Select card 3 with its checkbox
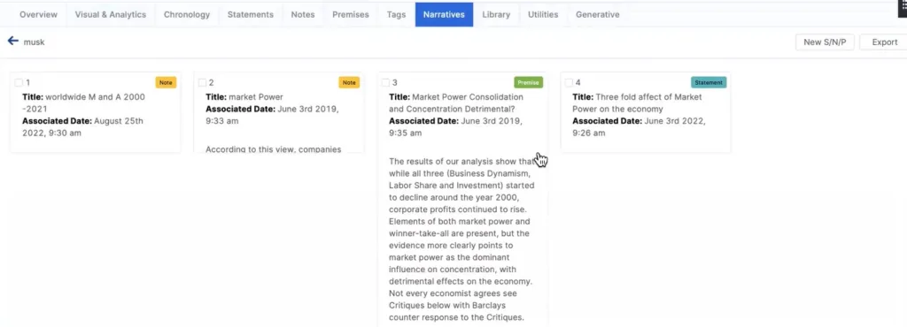This screenshot has width=907, height=327. click(385, 82)
